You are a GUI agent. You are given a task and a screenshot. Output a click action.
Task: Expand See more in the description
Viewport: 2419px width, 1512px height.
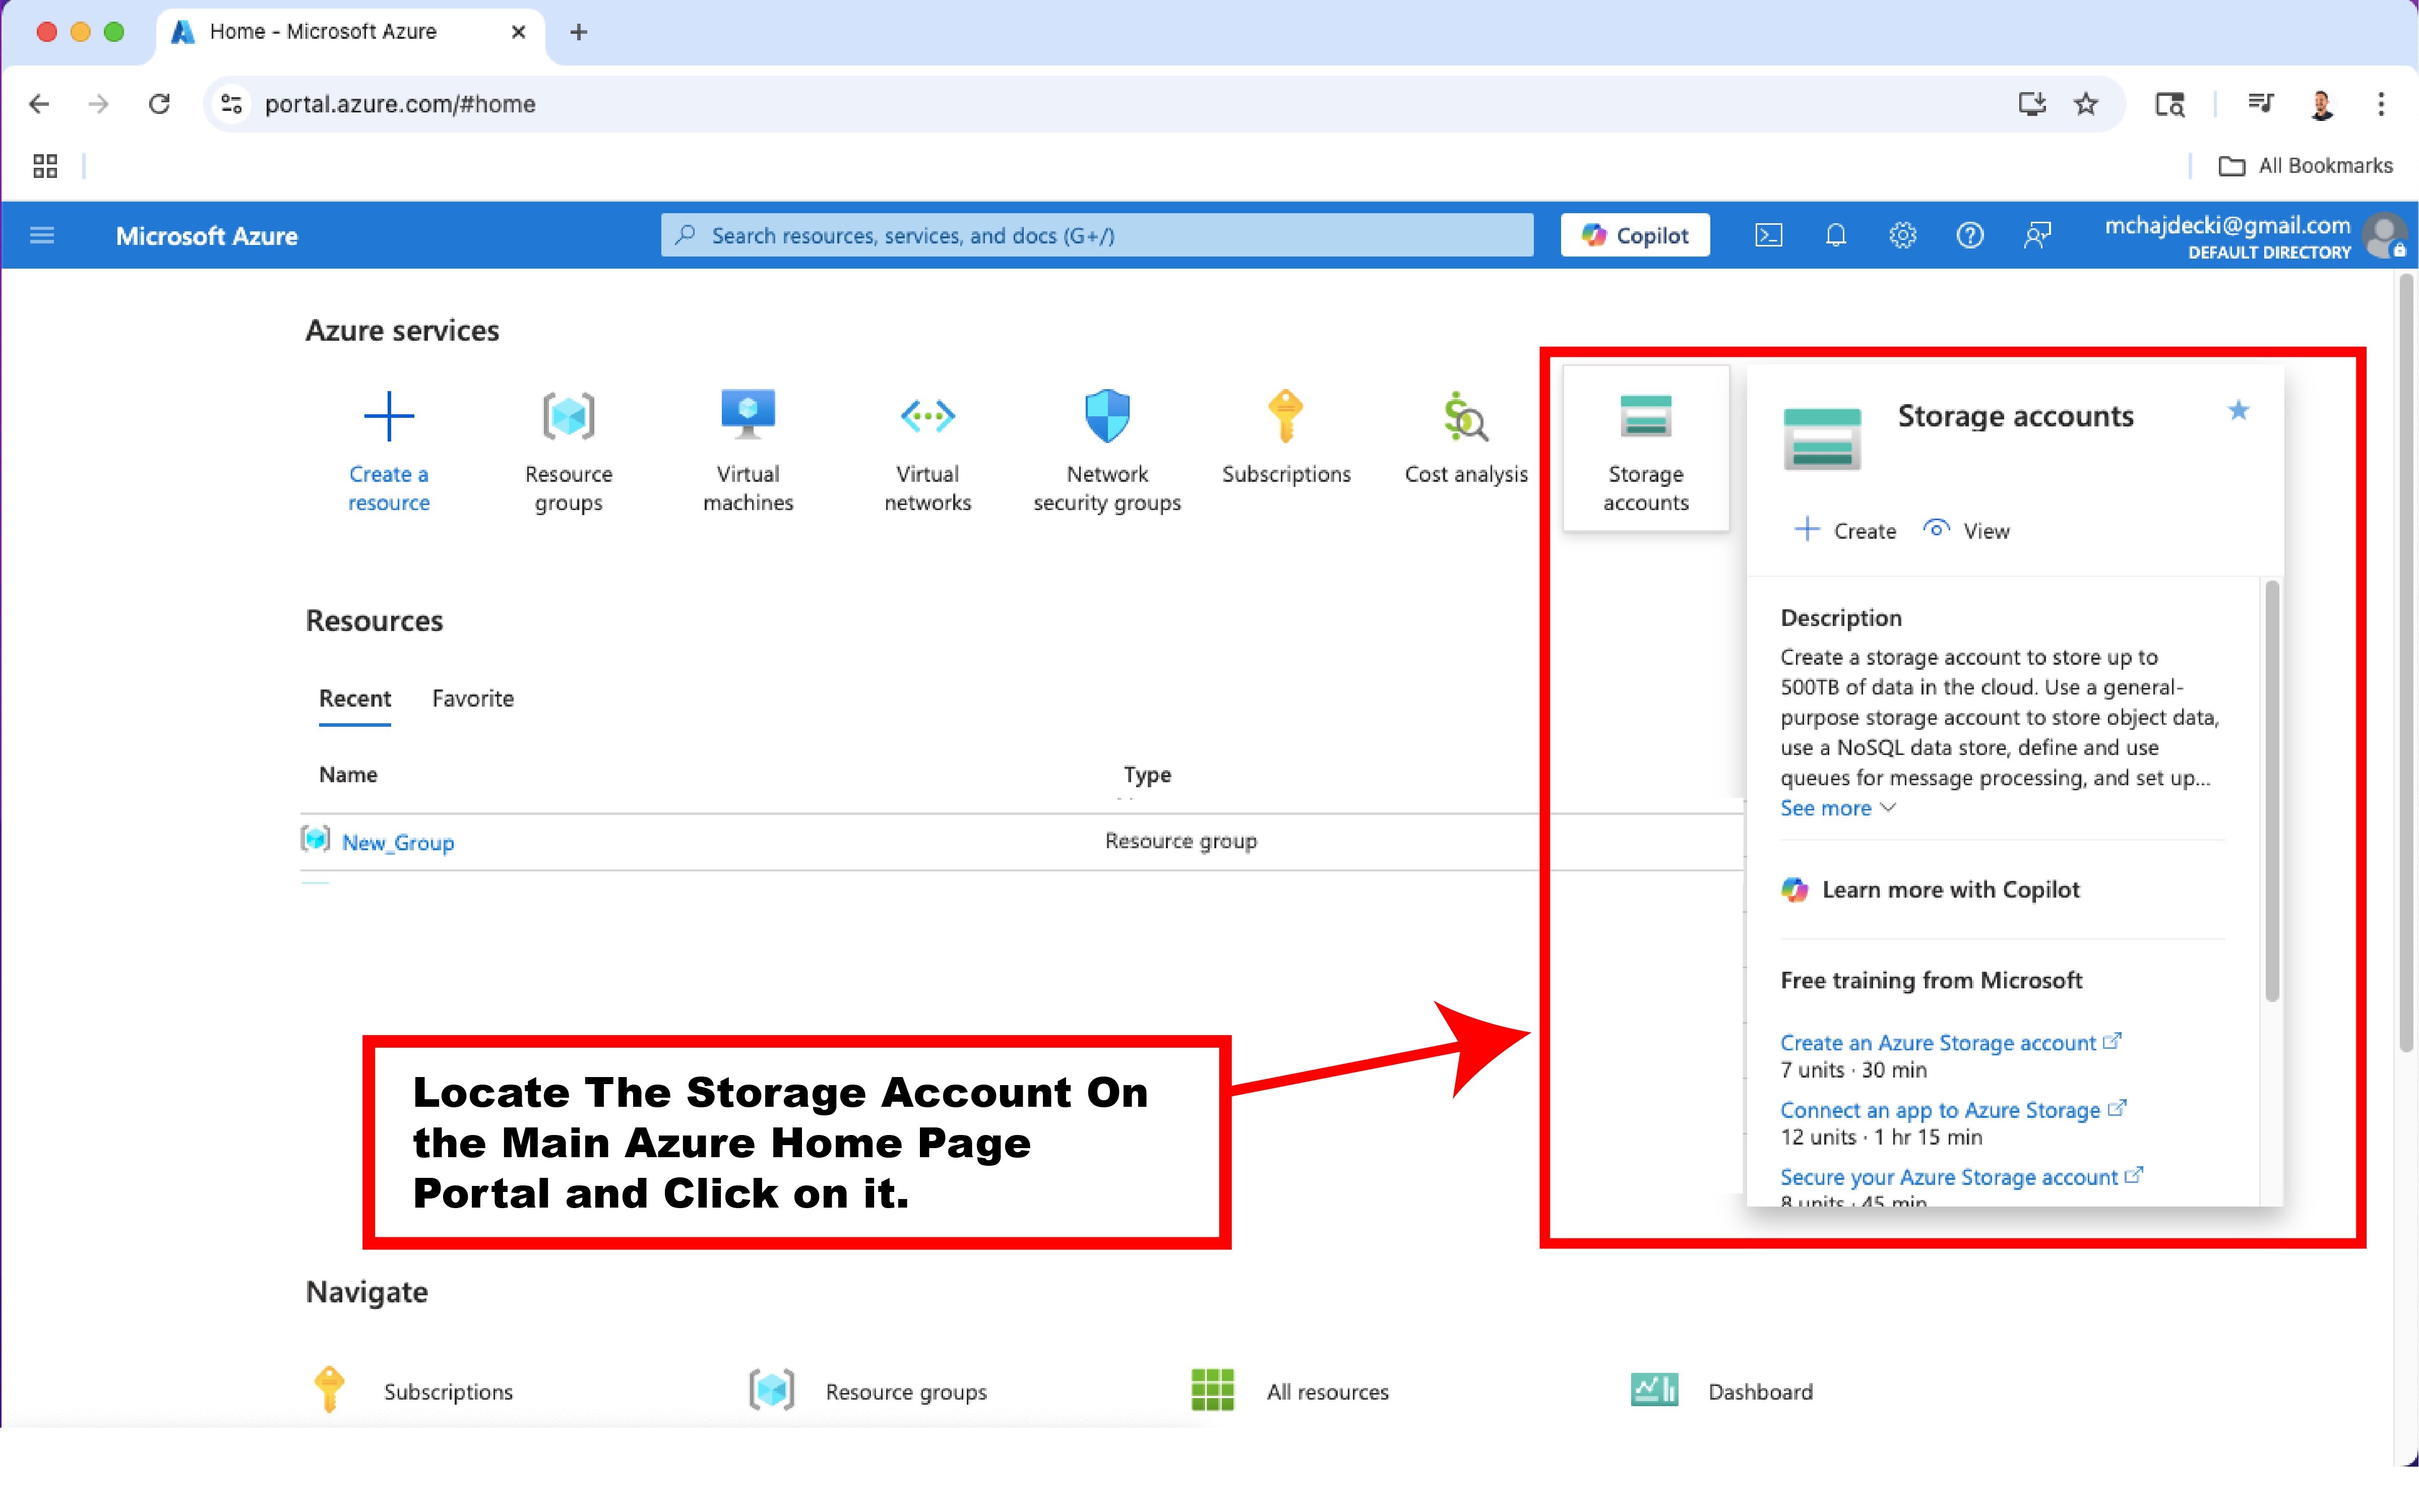click(x=1838, y=808)
